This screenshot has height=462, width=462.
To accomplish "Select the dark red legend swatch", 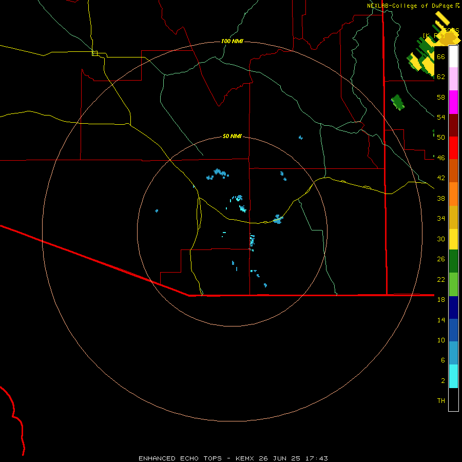I will click(453, 125).
